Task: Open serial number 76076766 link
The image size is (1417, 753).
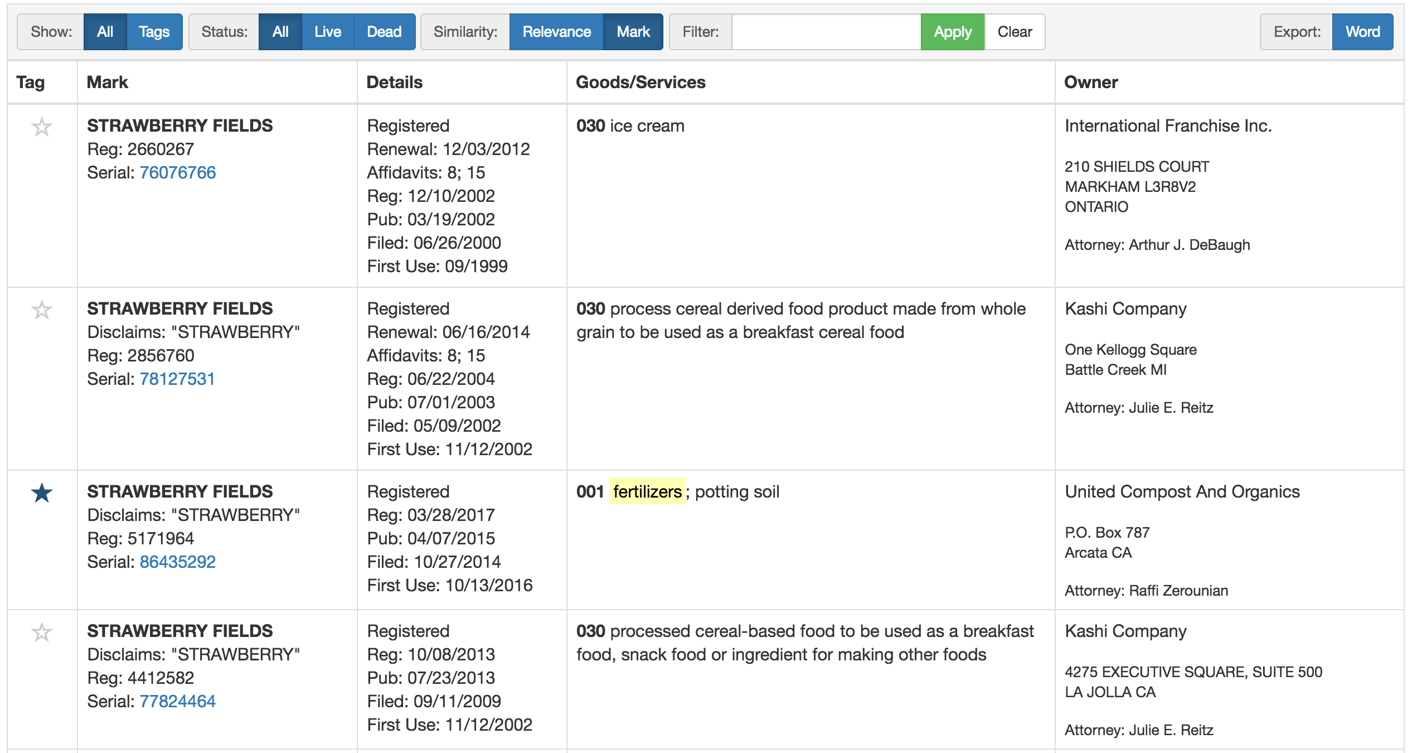Action: click(177, 172)
